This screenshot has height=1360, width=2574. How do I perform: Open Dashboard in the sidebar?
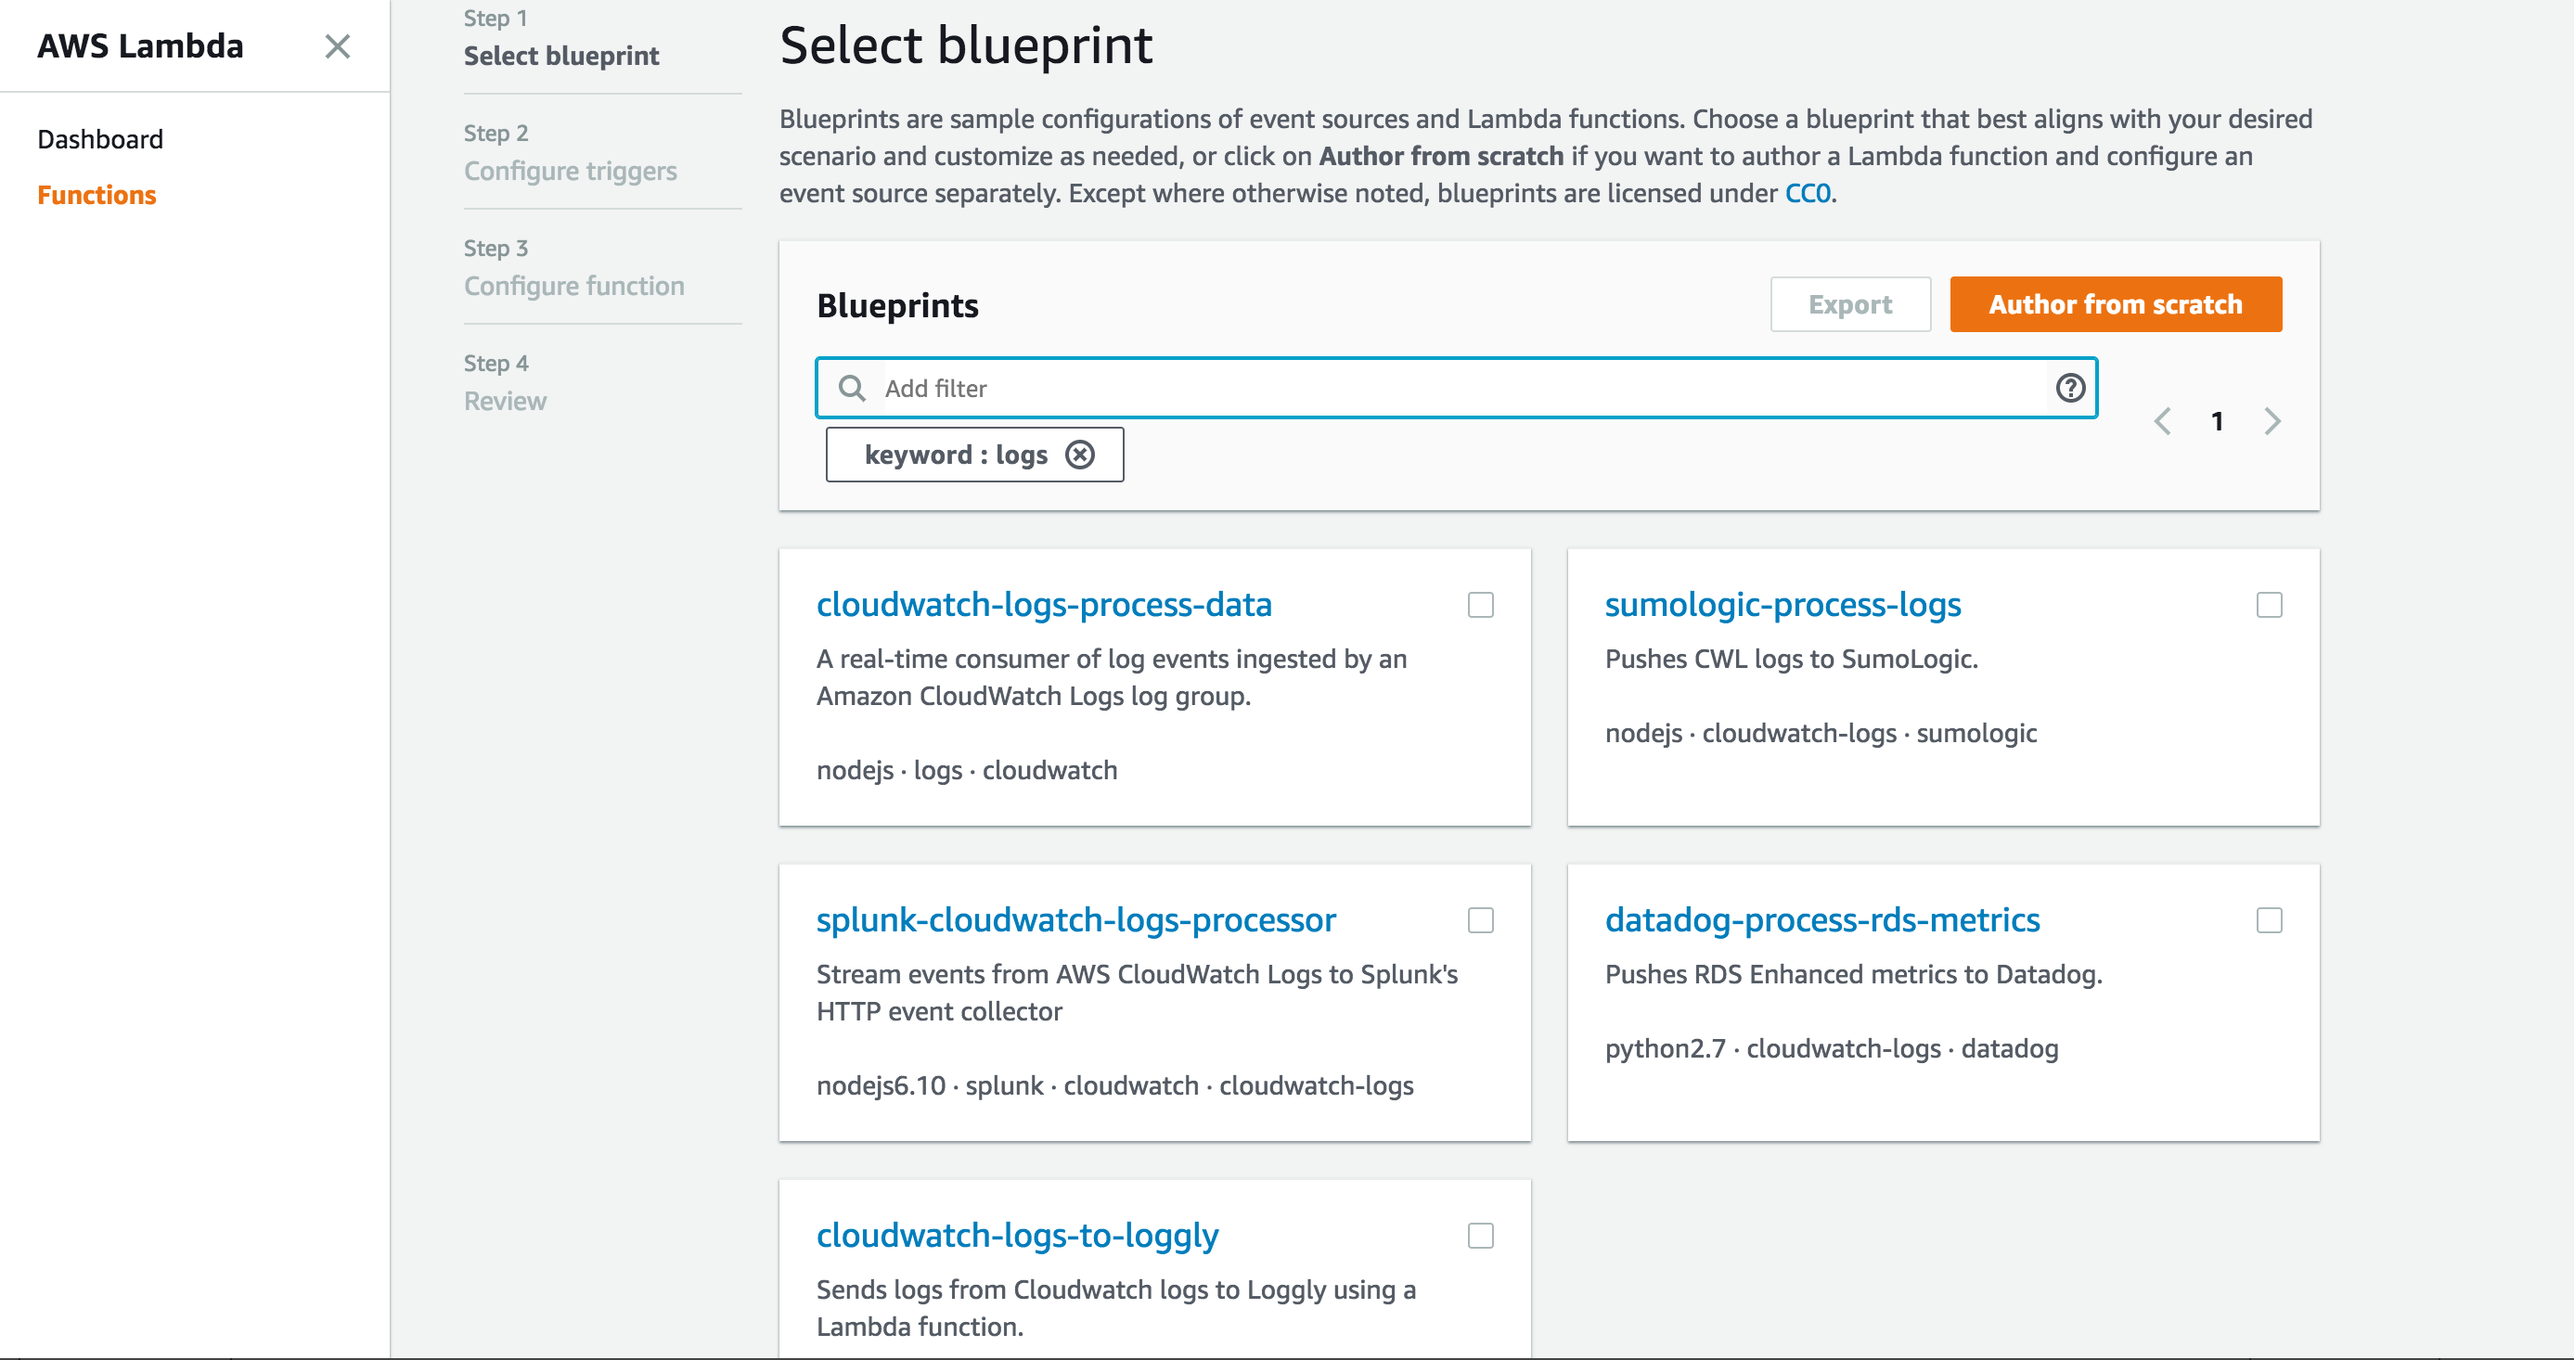[x=100, y=139]
